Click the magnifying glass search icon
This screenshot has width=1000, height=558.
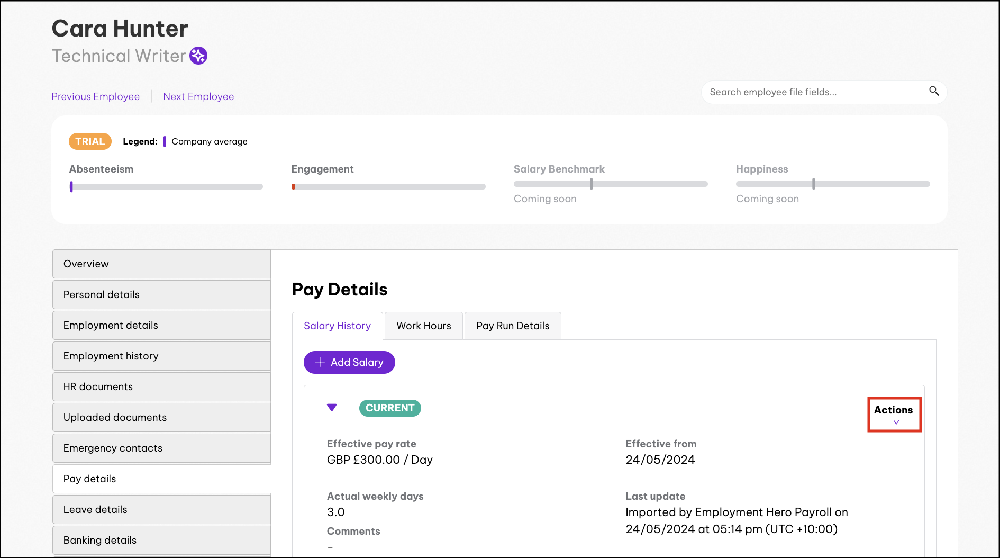[x=934, y=91]
